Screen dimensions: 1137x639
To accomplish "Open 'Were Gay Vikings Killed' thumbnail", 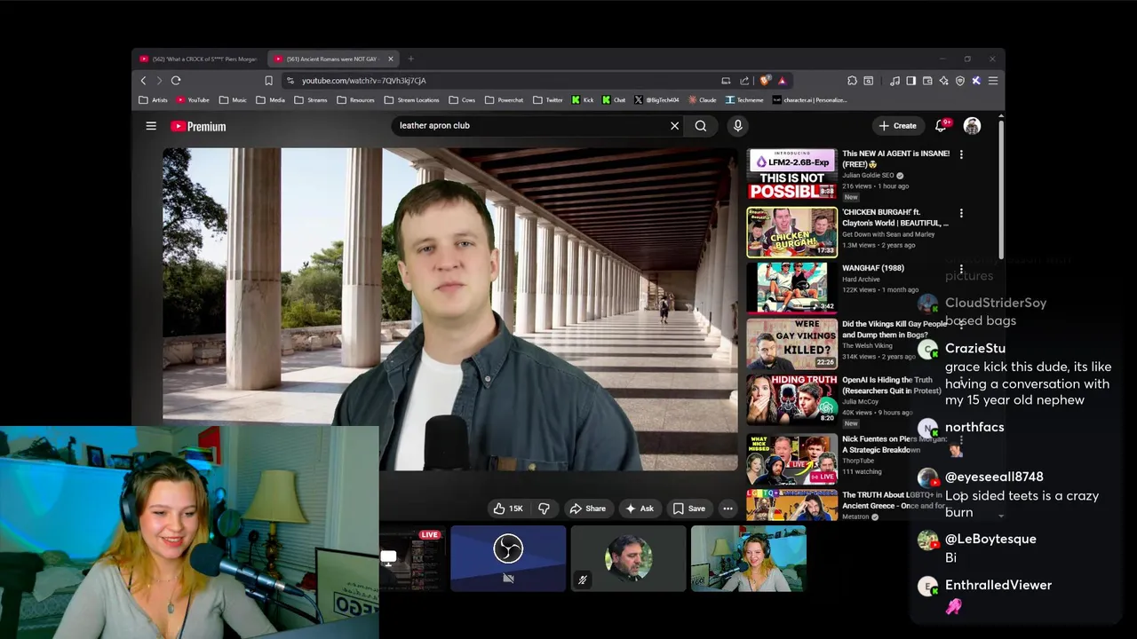I will [791, 343].
